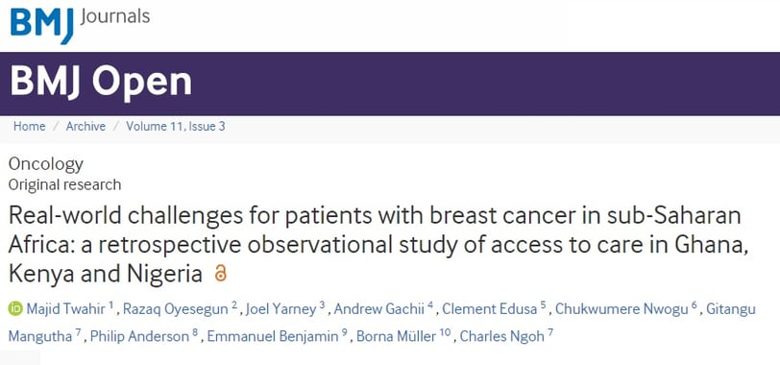The height and width of the screenshot is (365, 780).
Task: Open the Archive breadcrumb link
Action: click(x=85, y=126)
